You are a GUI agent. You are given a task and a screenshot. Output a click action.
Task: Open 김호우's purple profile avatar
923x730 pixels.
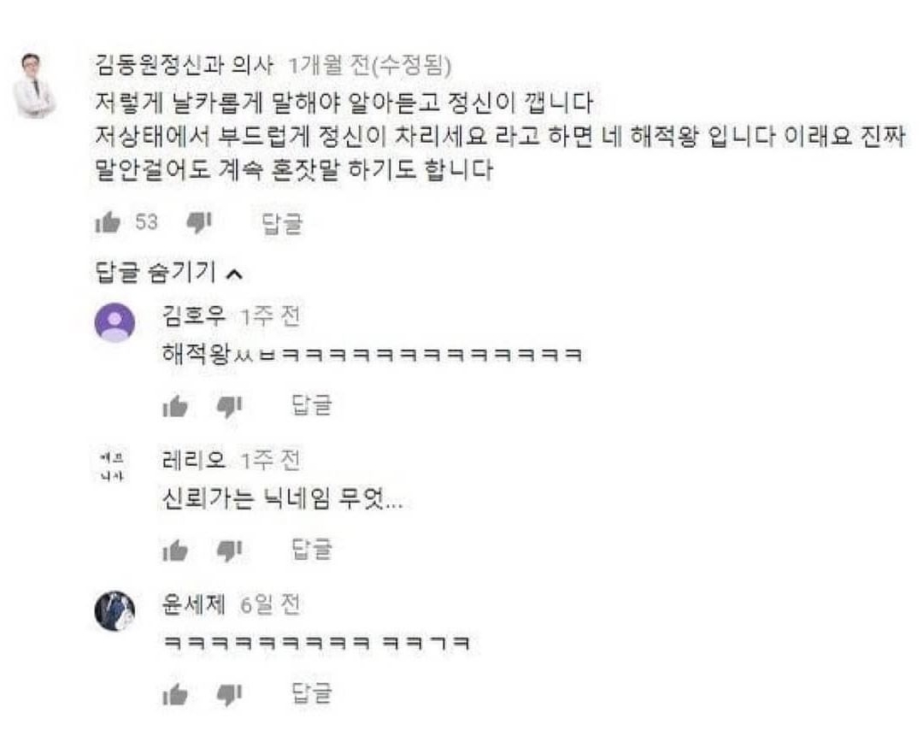tap(115, 322)
